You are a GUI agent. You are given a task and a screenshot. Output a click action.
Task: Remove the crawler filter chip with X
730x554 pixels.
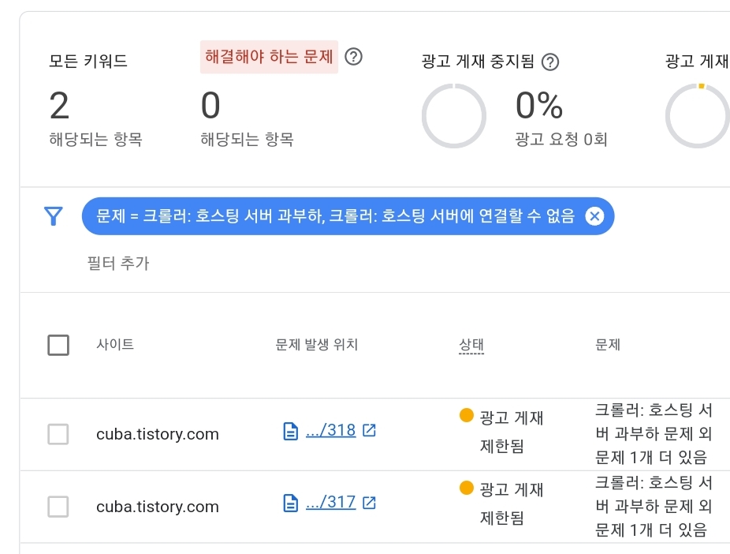point(594,216)
